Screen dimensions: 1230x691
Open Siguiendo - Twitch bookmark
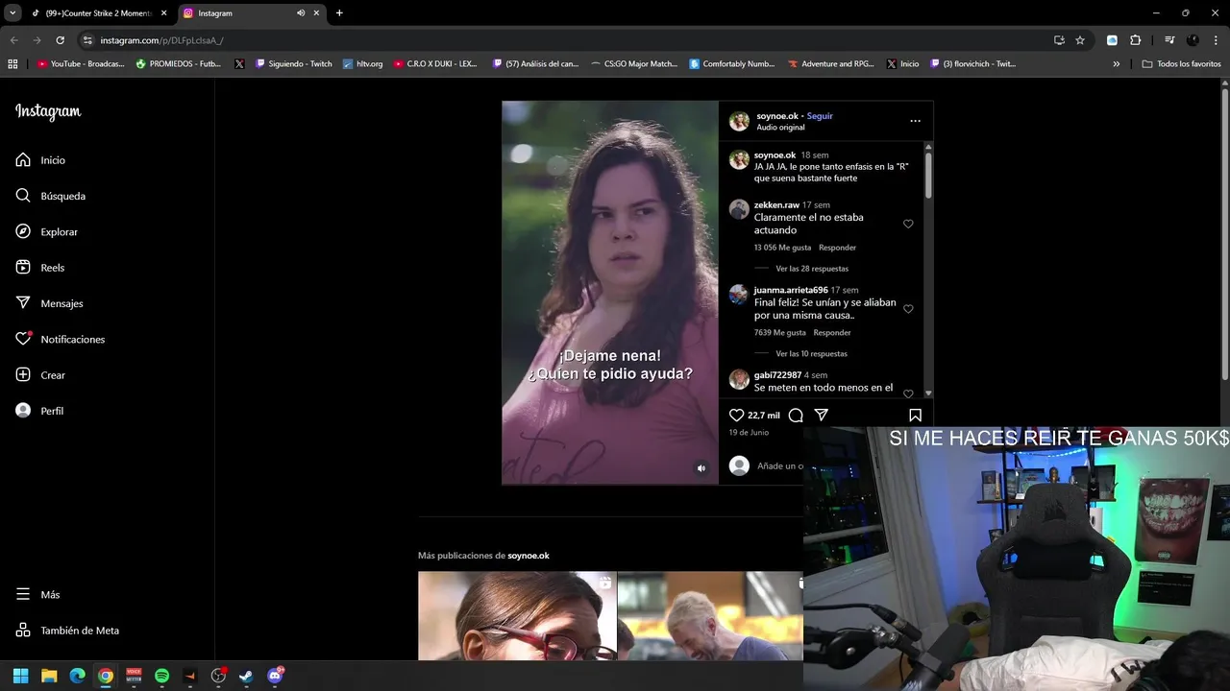[x=293, y=64]
